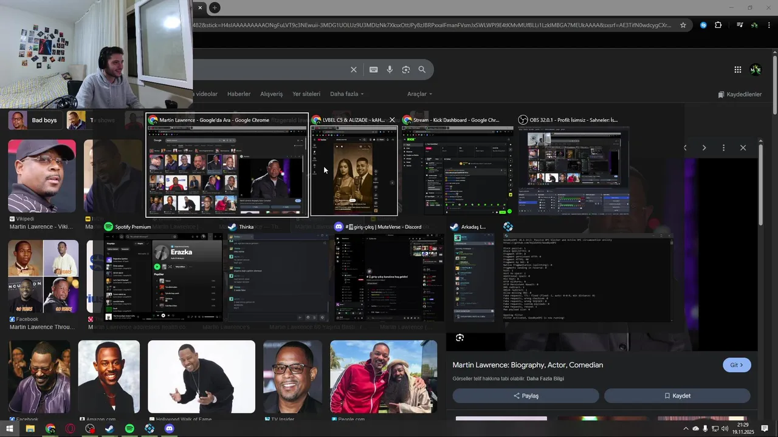Open the Windows Start menu

(10, 429)
